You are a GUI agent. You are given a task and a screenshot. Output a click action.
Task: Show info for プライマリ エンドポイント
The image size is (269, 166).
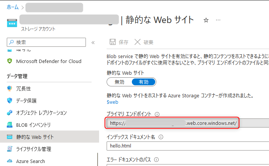(157, 114)
